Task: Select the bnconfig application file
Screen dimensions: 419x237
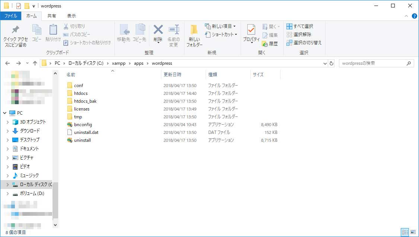Action: [x=83, y=125]
